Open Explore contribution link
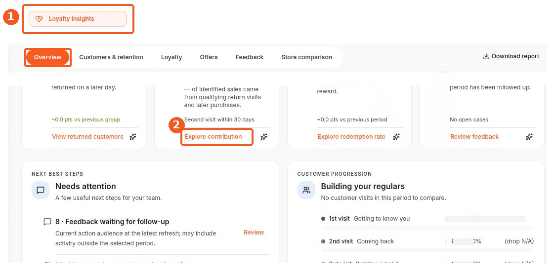This screenshot has width=555, height=273. (213, 136)
